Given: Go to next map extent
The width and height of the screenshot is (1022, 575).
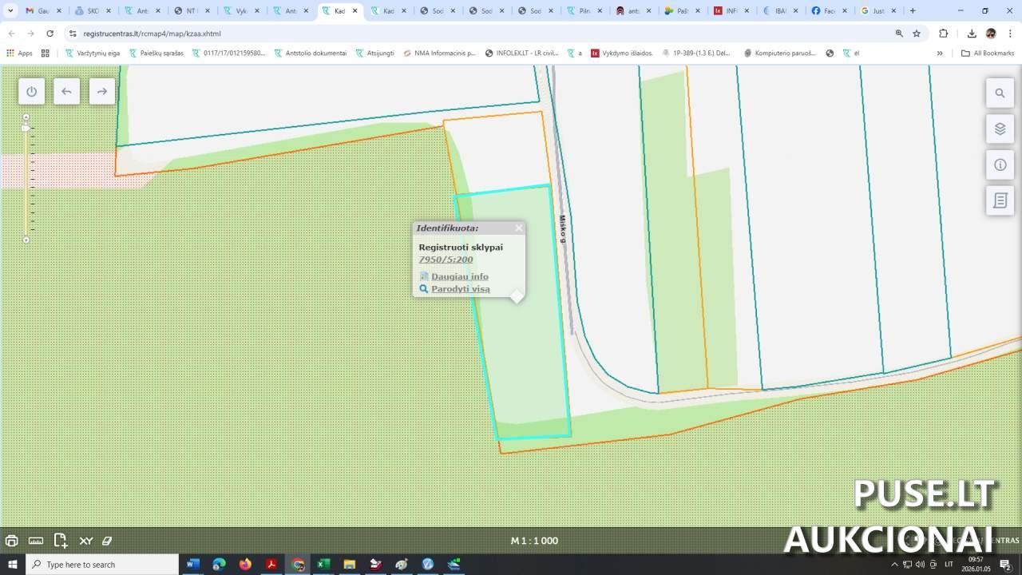Looking at the screenshot, I should pyautogui.click(x=101, y=92).
